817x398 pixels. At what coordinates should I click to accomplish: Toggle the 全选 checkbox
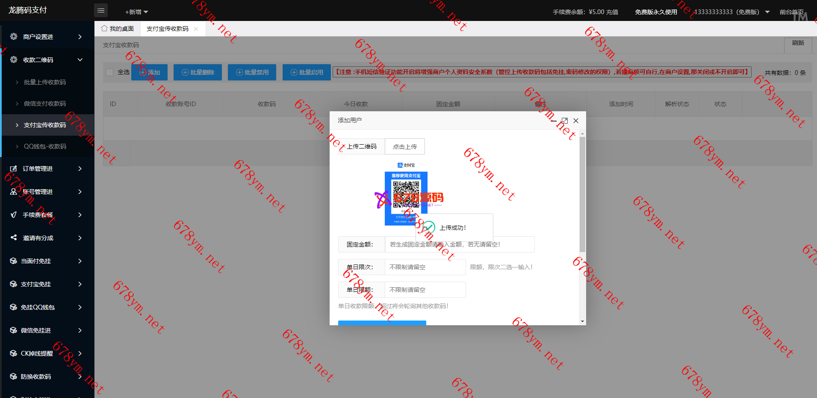pos(109,72)
